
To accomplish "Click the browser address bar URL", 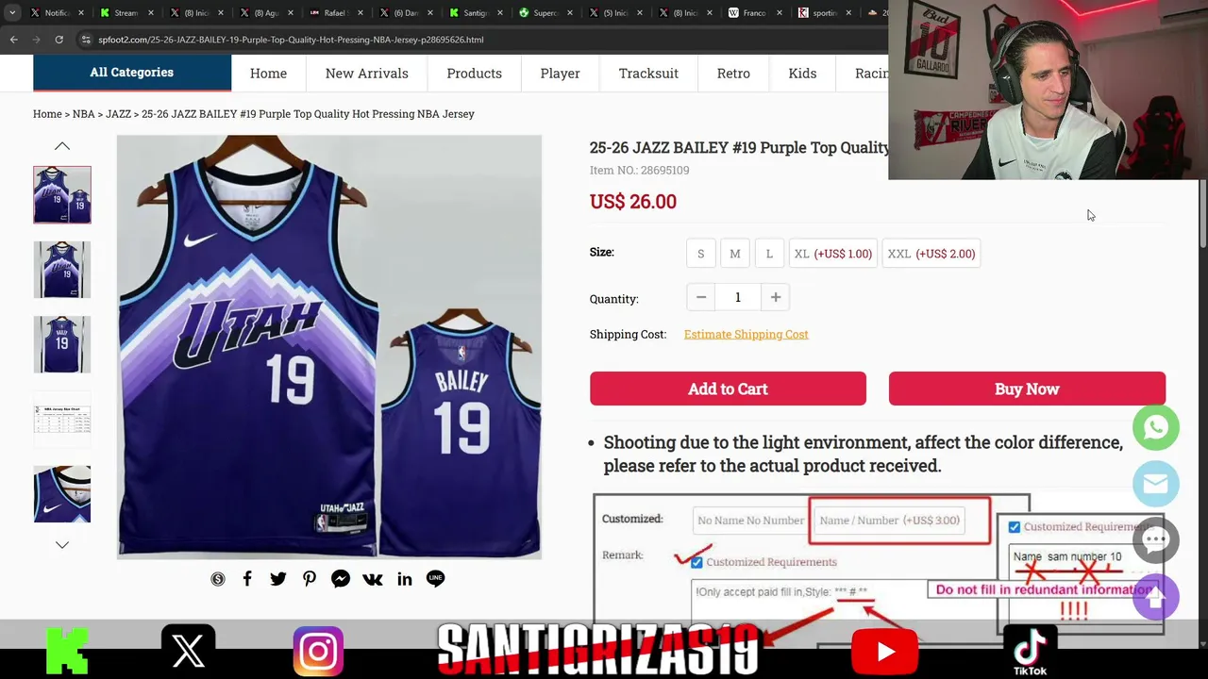I will (291, 40).
